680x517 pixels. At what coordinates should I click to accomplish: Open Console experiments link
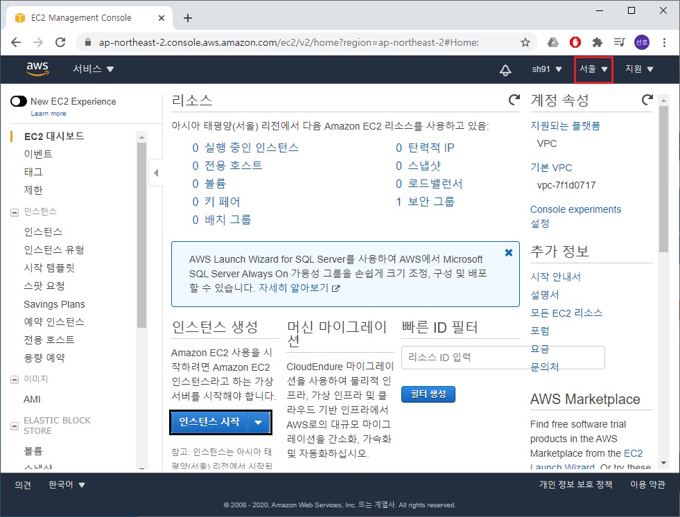click(x=575, y=209)
